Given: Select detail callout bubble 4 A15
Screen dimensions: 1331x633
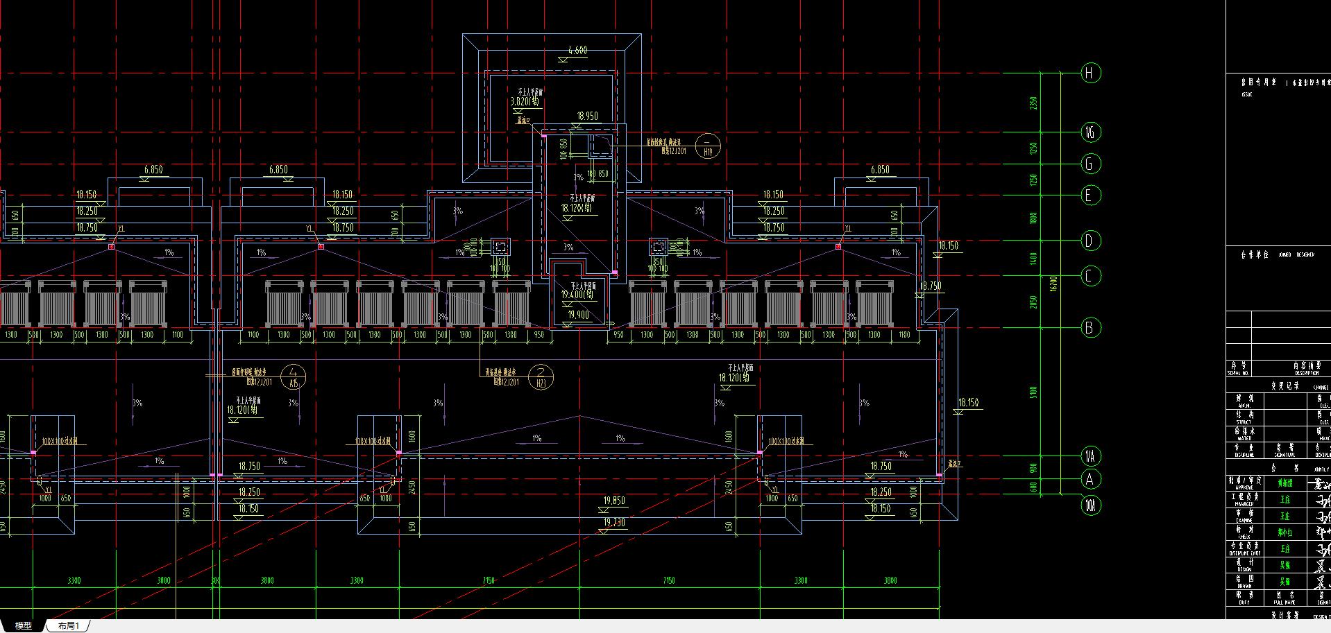Looking at the screenshot, I should pyautogui.click(x=294, y=376).
